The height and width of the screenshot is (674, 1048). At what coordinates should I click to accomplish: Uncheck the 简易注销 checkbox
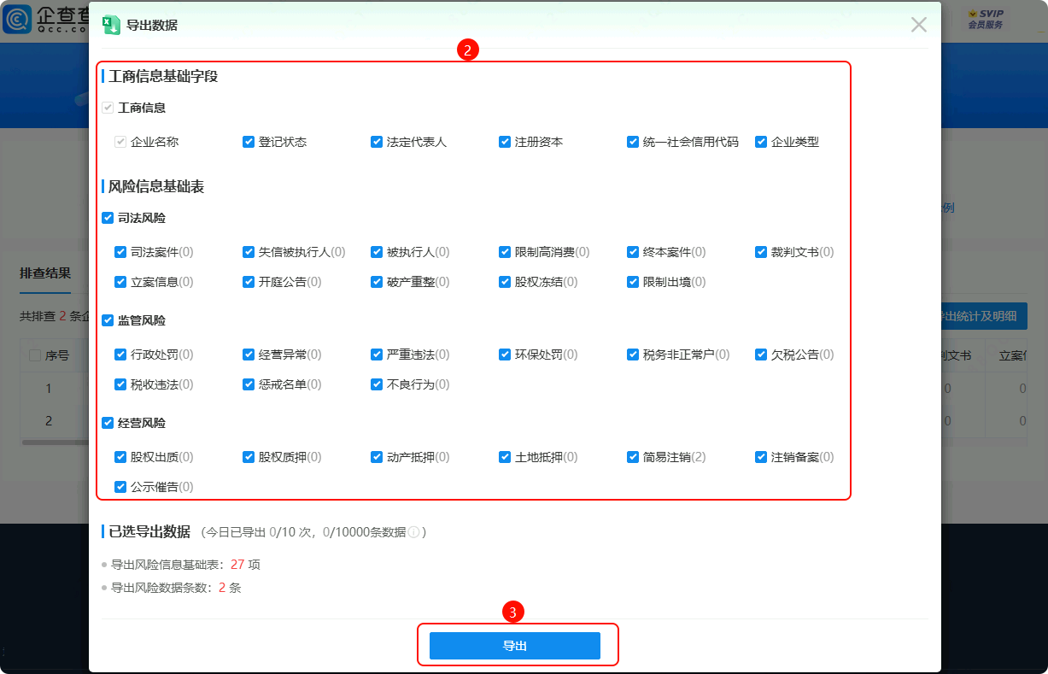(633, 457)
